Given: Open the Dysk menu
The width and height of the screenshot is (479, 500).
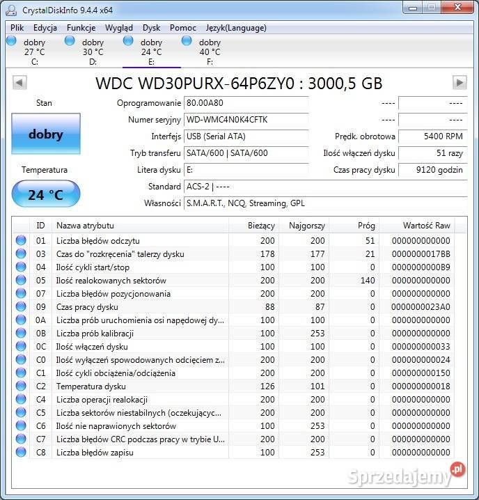Looking at the screenshot, I should tap(151, 28).
